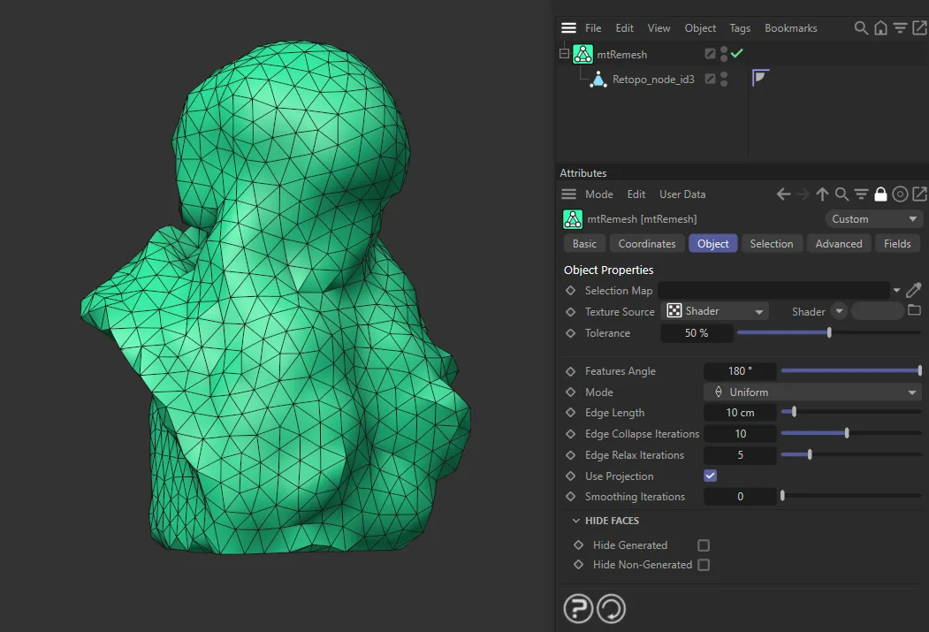Click the filter icon in the Object Manager
Image resolution: width=929 pixels, height=632 pixels.
pyautogui.click(x=900, y=27)
